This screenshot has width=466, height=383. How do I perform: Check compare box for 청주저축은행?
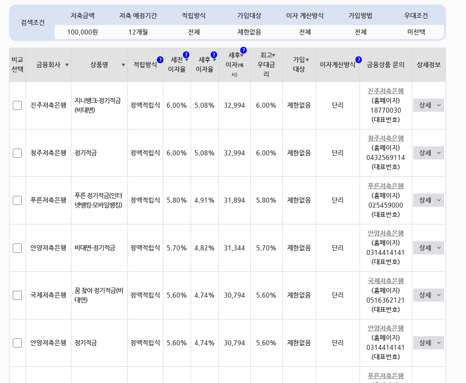(17, 153)
